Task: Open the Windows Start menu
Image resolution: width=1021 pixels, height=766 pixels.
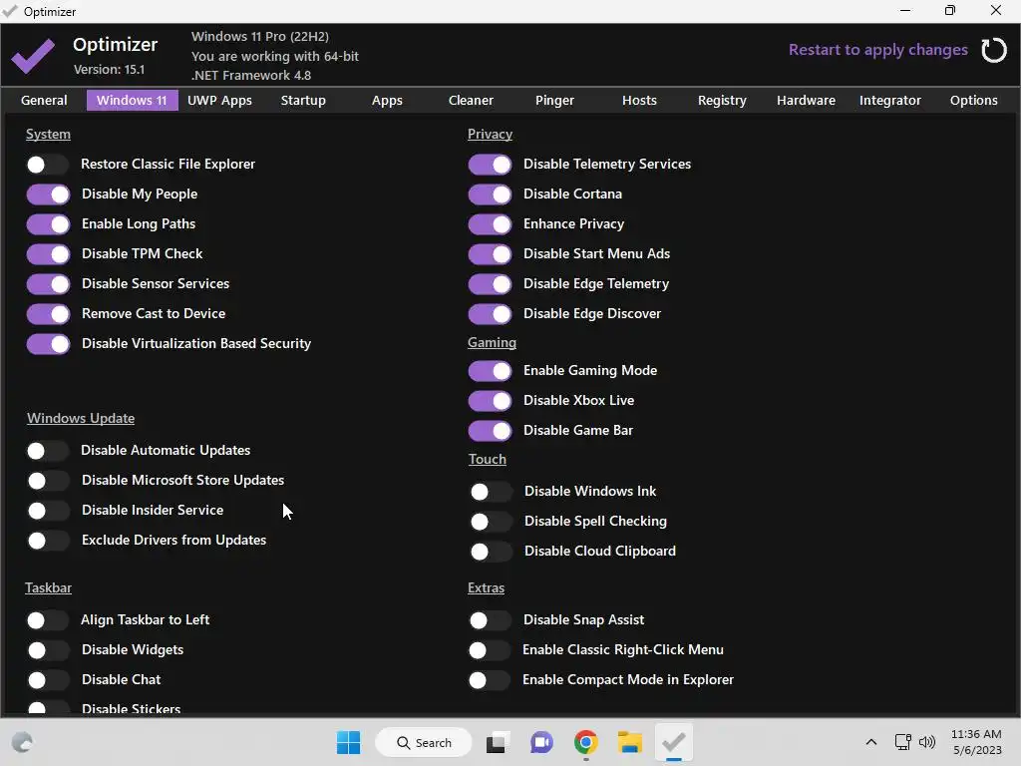Action: pos(348,742)
